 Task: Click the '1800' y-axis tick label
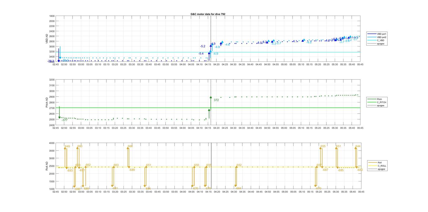click(52, 16)
